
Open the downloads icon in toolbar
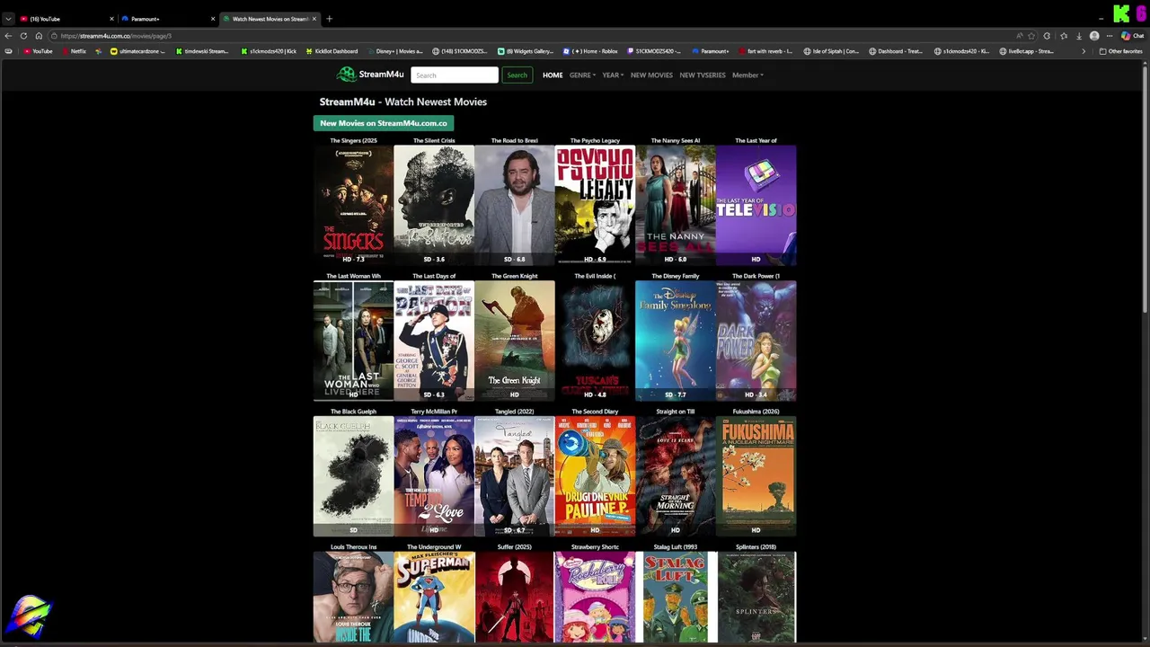point(1079,36)
